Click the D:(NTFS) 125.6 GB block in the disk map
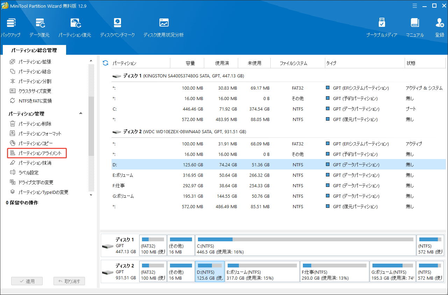Image resolution: width=448 pixels, height=295 pixels. point(210,272)
